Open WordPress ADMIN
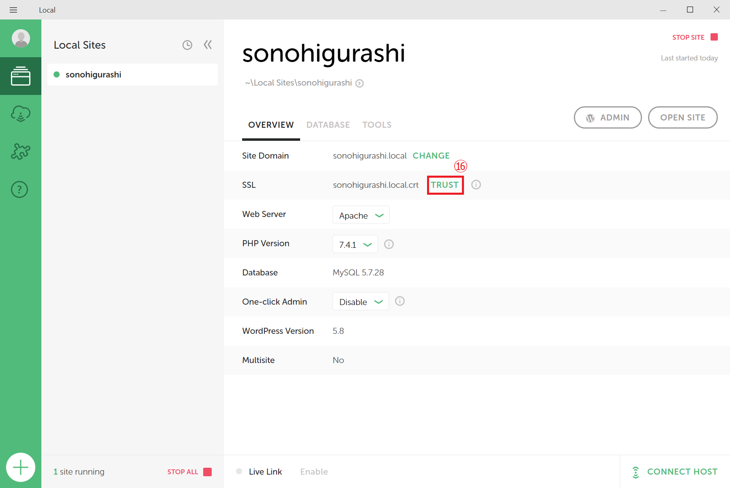The image size is (730, 488). click(x=608, y=118)
